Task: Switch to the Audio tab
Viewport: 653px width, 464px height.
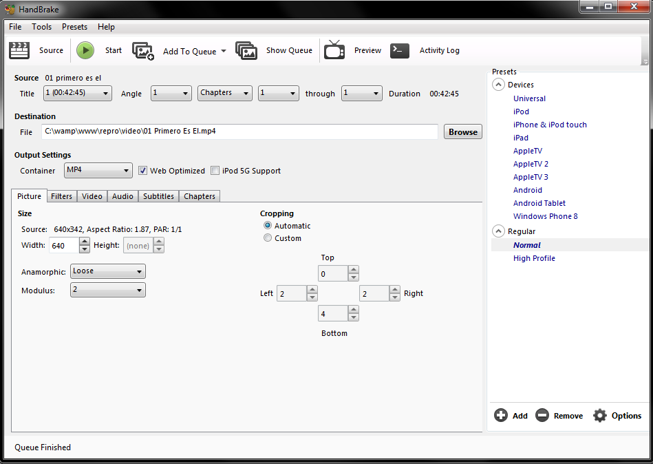Action: point(122,196)
